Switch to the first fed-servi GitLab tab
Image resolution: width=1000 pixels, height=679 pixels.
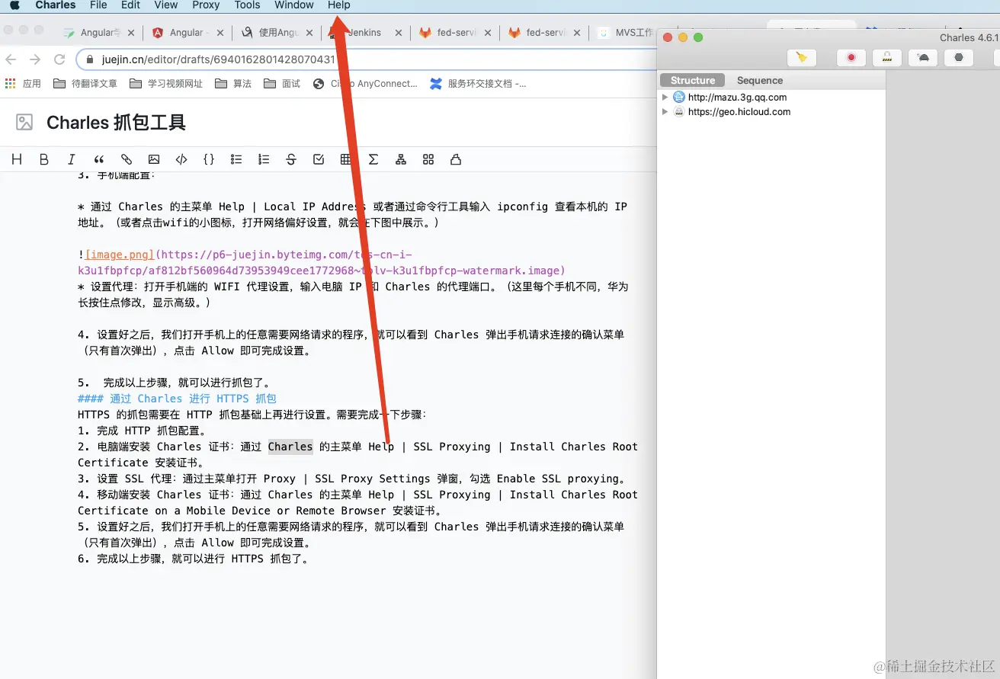pos(456,33)
